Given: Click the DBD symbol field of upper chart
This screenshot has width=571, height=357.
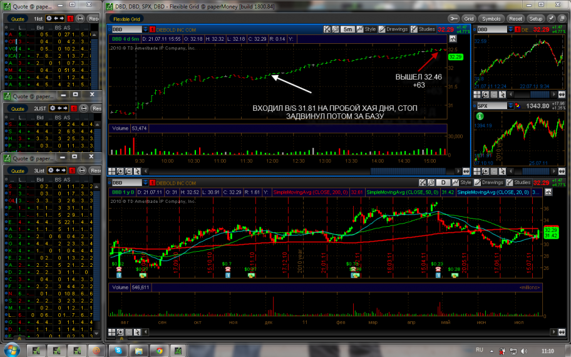Looking at the screenshot, I should click(x=126, y=29).
